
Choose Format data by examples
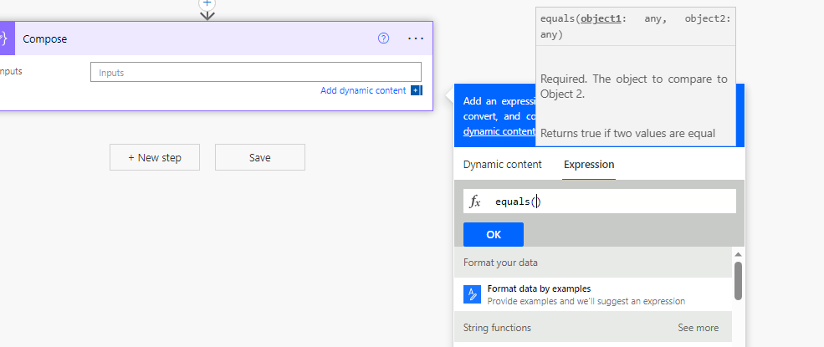pos(593,294)
